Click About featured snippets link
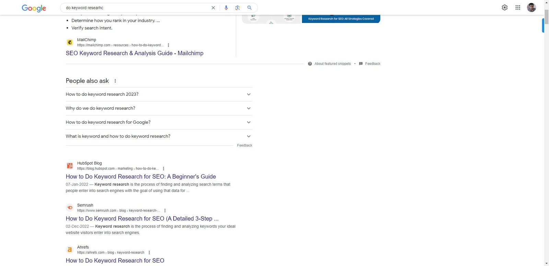The image size is (549, 266). [332, 64]
